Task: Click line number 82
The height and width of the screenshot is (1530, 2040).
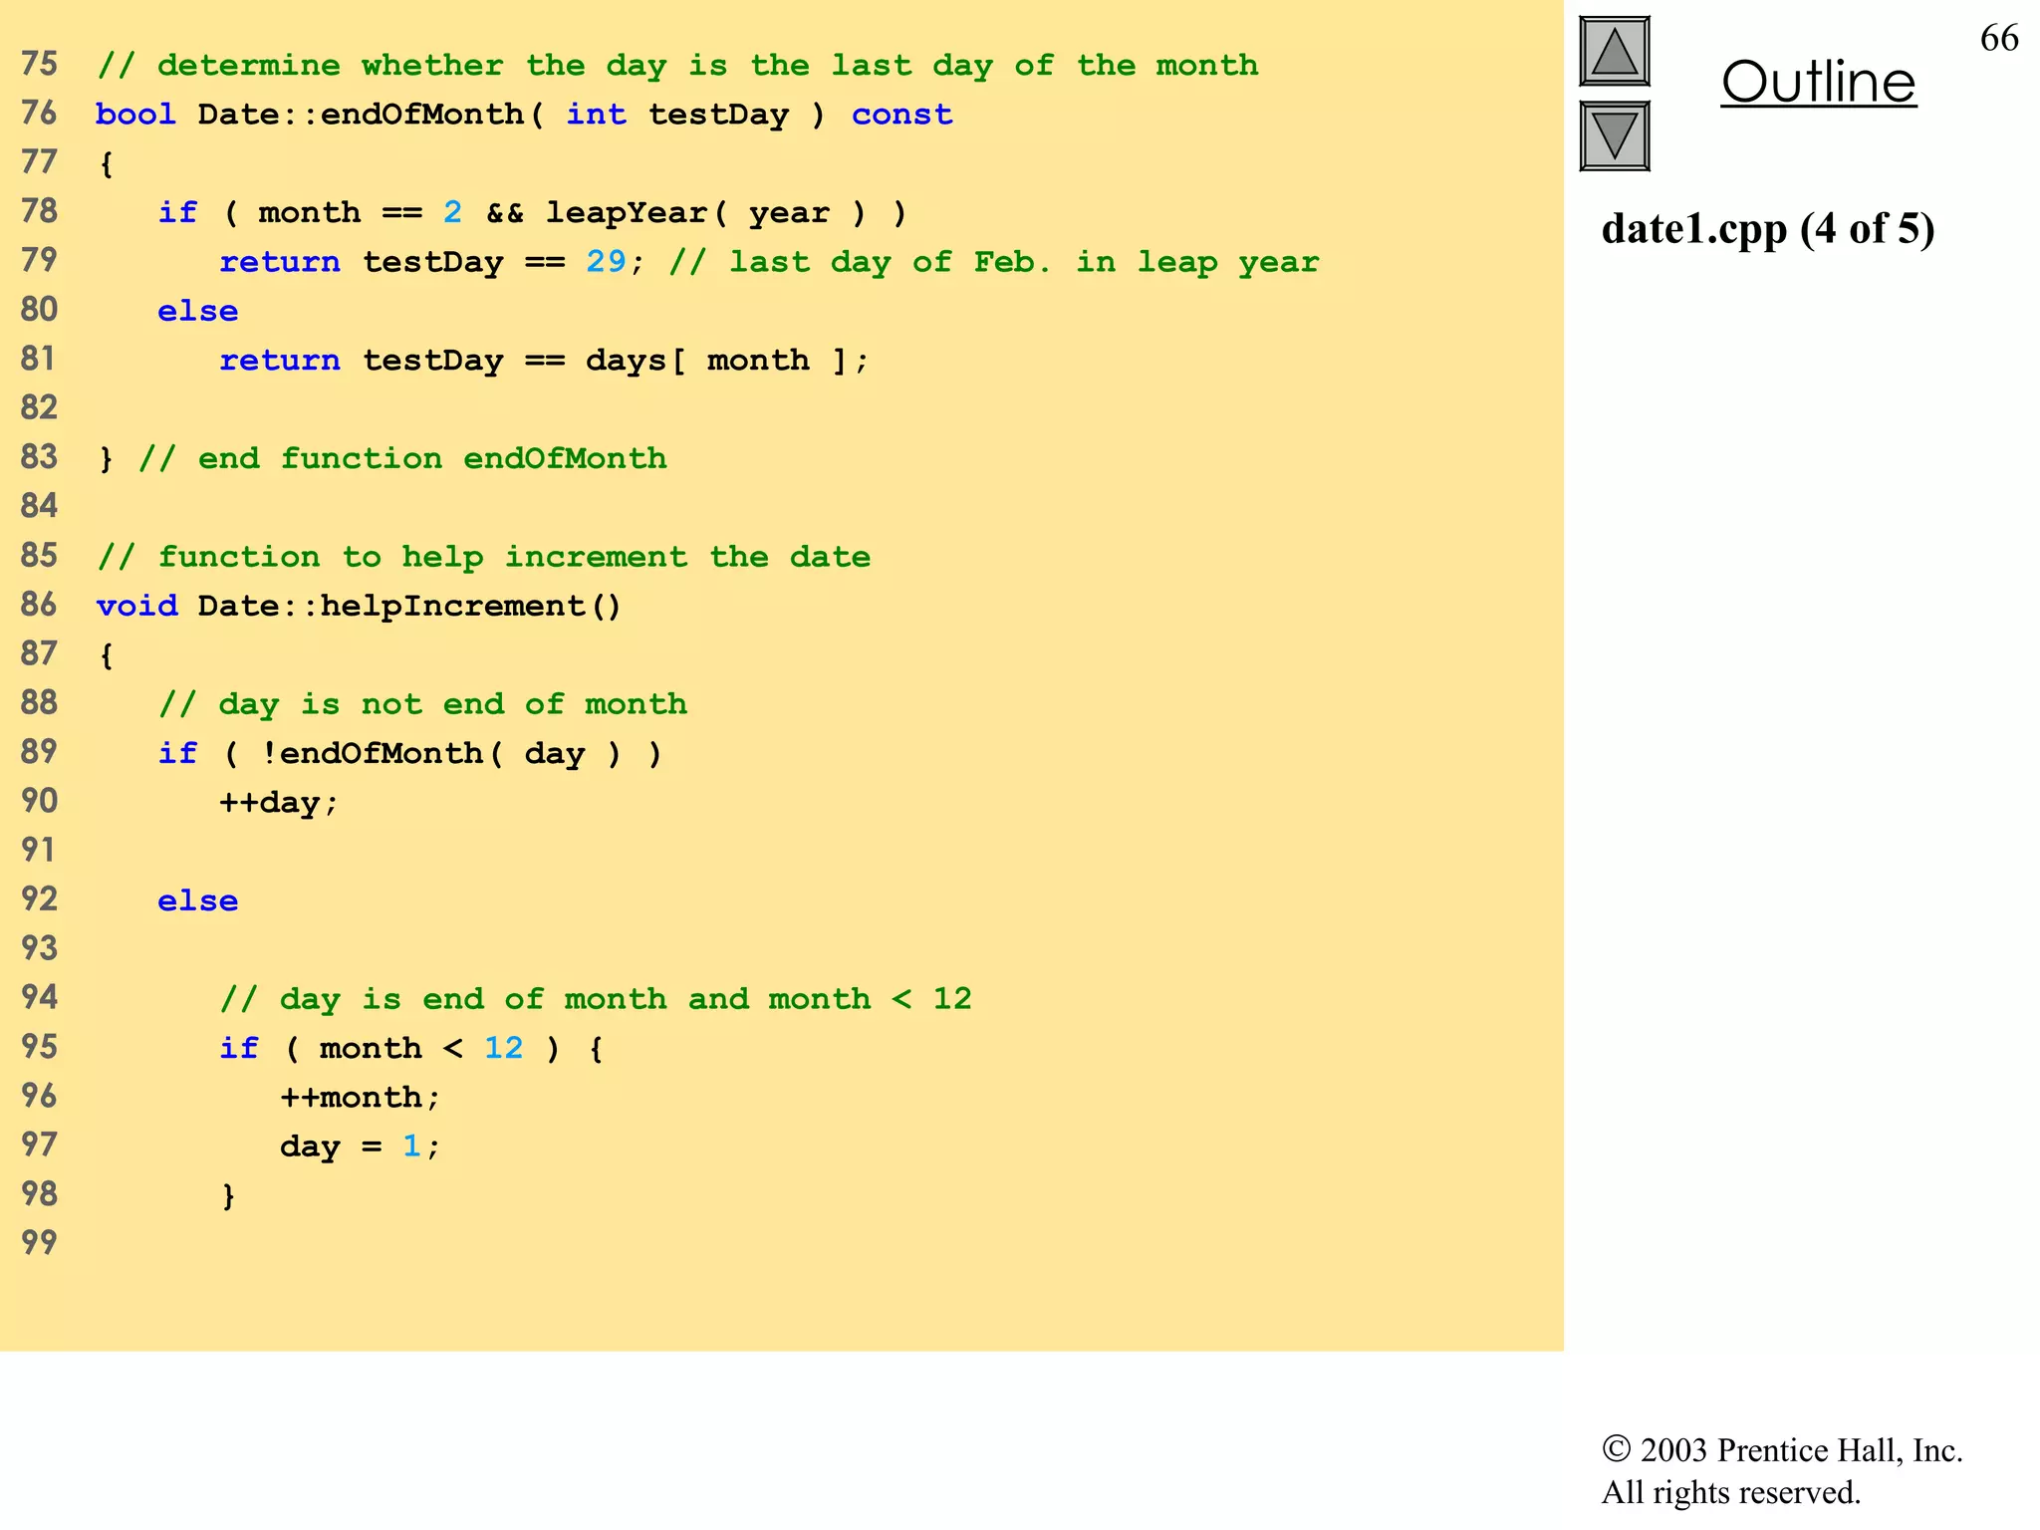Action: [40, 407]
